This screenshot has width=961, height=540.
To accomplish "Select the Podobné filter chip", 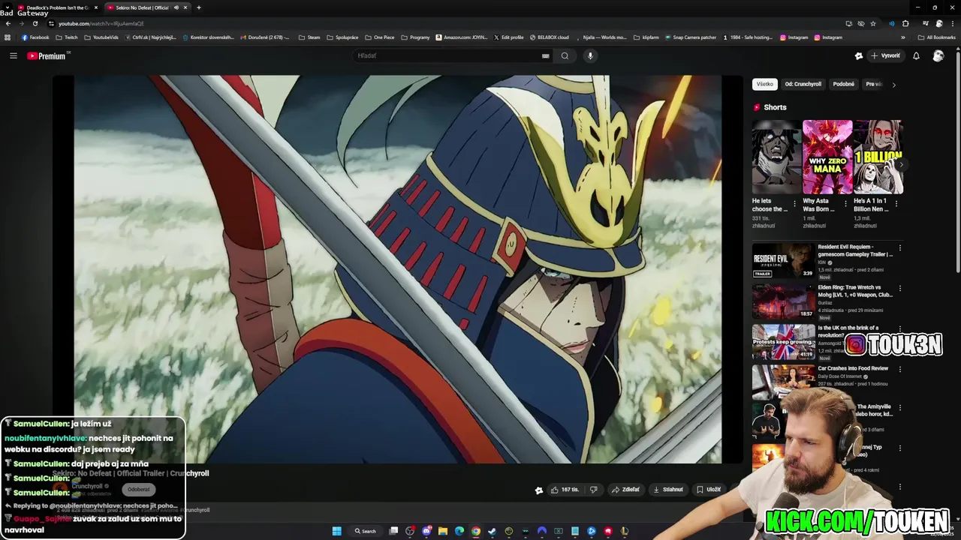I will coord(843,84).
